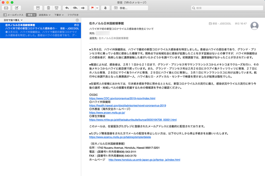Click the green full-screen window button
The width and height of the screenshot is (265, 176).
(x=12, y=2)
